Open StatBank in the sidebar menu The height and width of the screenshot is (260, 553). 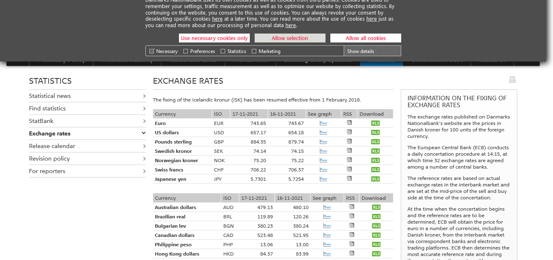point(41,121)
